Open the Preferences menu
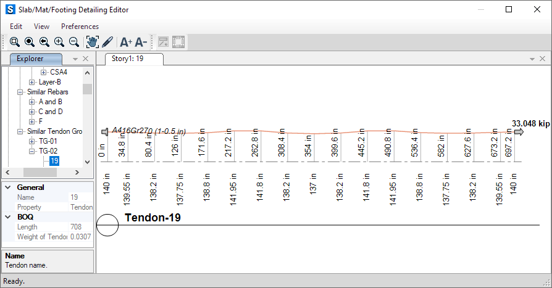Screen dimensions: 552x288 click(x=80, y=27)
